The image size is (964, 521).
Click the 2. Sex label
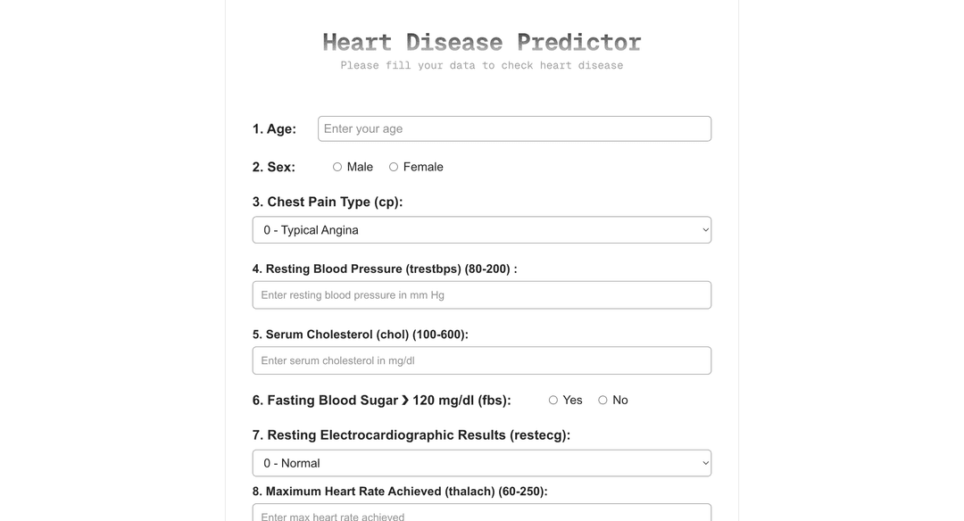click(x=273, y=167)
